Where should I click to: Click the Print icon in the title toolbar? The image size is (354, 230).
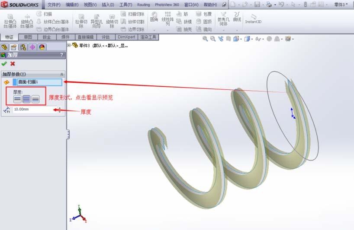269,4
